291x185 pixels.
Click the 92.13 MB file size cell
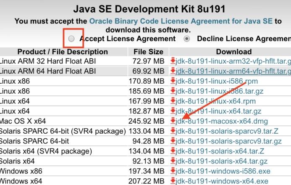tap(149, 161)
